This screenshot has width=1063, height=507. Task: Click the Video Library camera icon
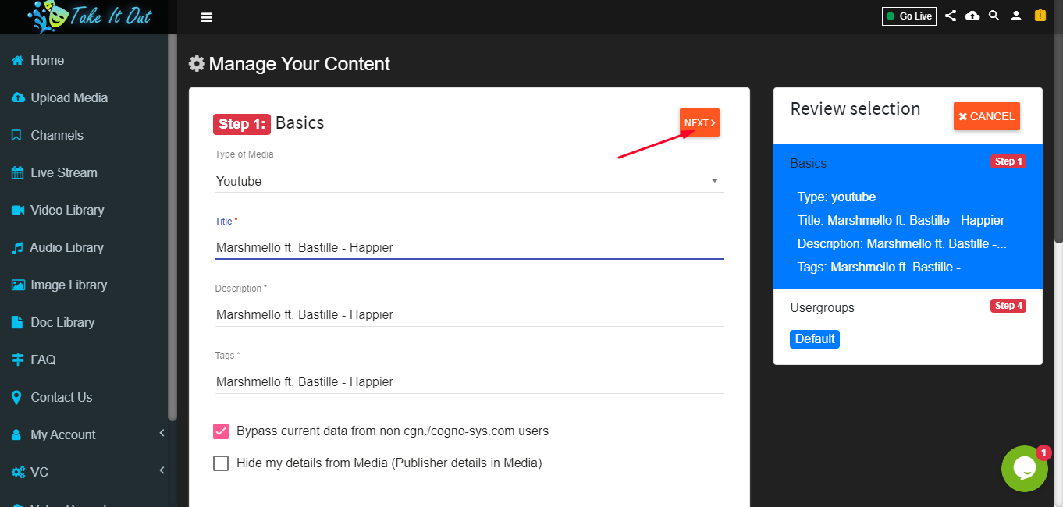[18, 210]
